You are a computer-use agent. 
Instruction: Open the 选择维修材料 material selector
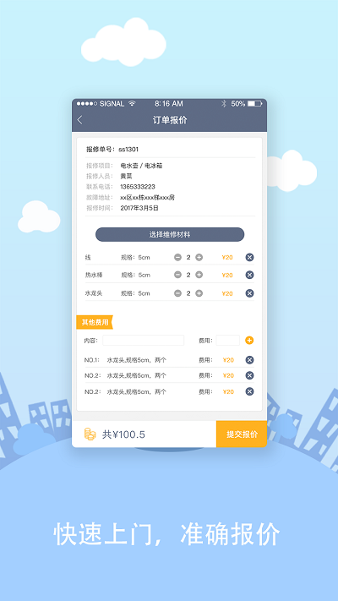click(x=170, y=235)
